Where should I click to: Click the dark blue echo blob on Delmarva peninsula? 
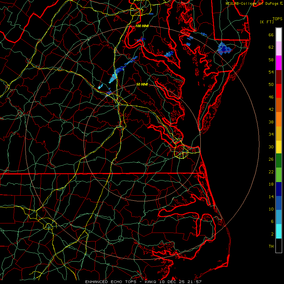225,49
